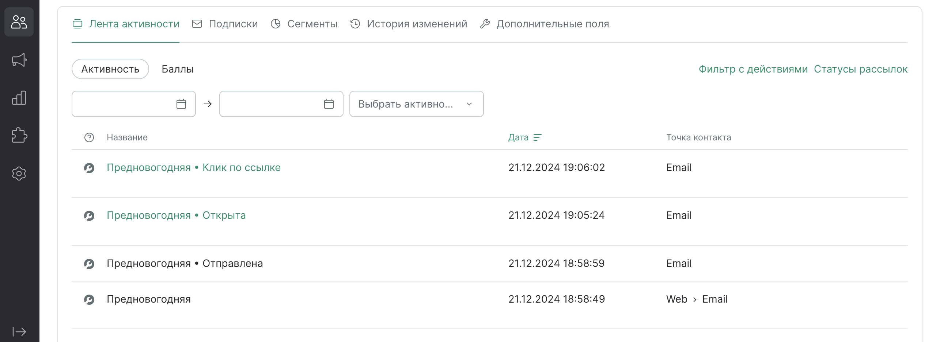Click the campaign icon in the Открыта row
The width and height of the screenshot is (940, 342).
[89, 215]
